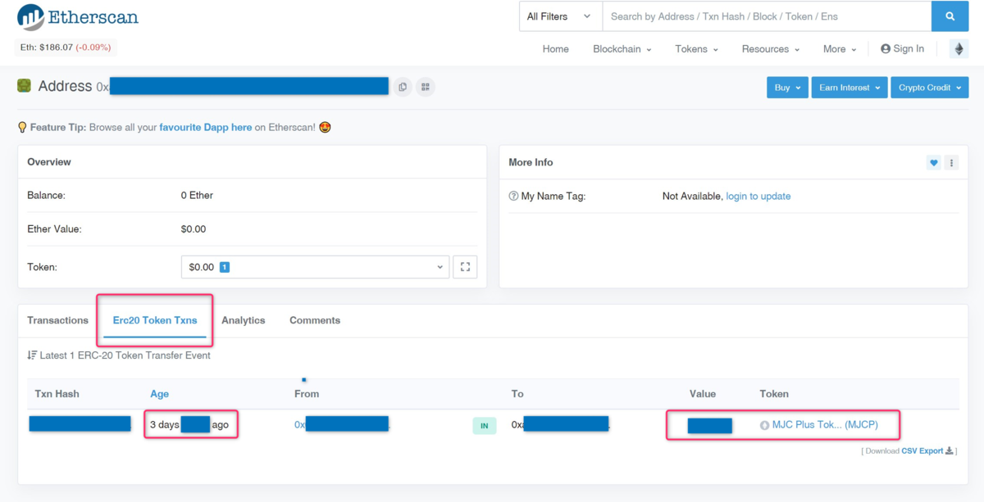Click the Etherscan logo
Screen dimensions: 984x502
[x=78, y=17]
